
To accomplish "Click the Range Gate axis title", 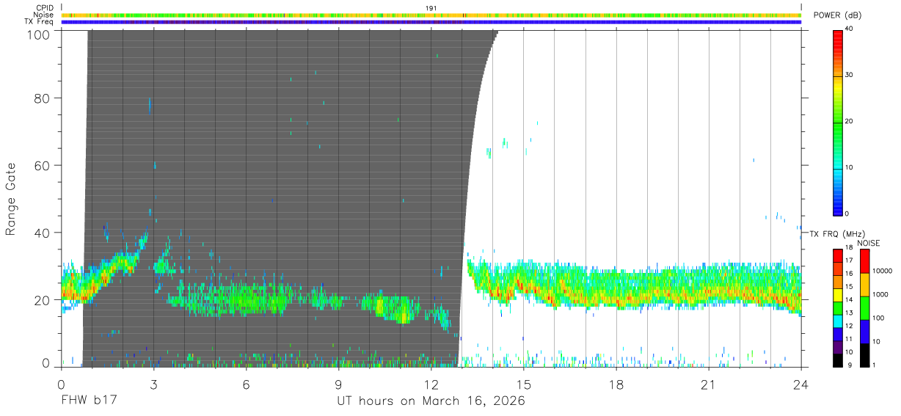I will (11, 199).
